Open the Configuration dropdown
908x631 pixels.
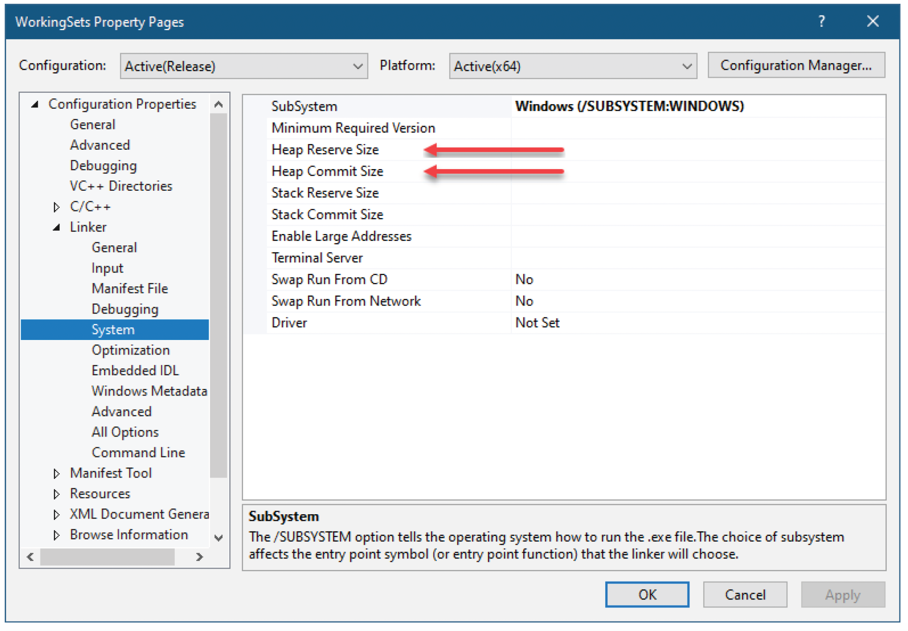(x=244, y=66)
